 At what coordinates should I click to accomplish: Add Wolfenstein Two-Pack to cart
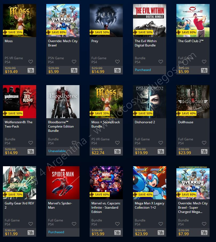click(x=31, y=152)
